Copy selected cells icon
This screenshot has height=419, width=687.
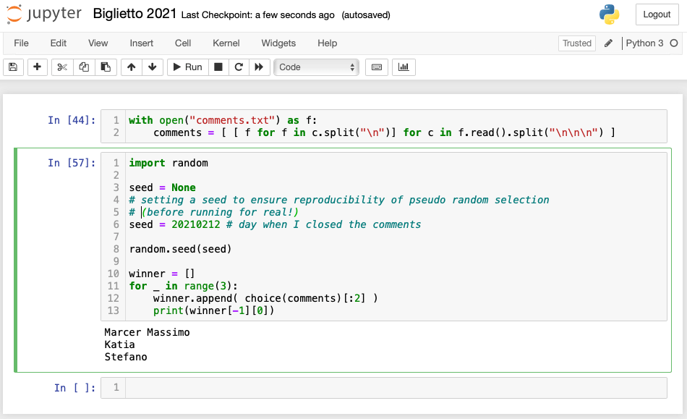pos(84,67)
